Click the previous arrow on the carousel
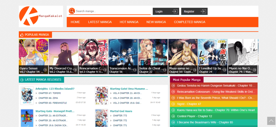This screenshot has height=127, width=276. pos(22,43)
